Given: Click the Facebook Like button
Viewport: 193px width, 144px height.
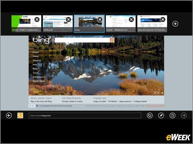Looking at the screenshot, I should coord(32,106).
